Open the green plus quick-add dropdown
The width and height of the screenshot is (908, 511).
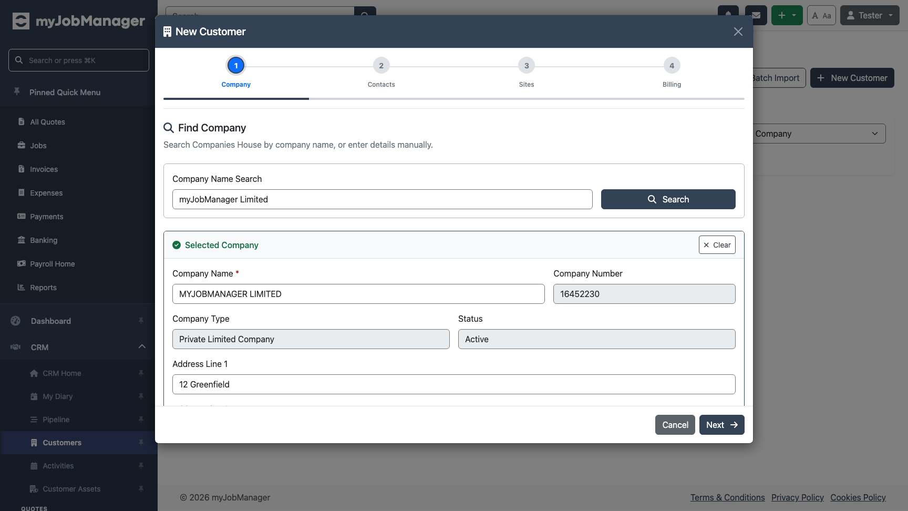tap(787, 15)
